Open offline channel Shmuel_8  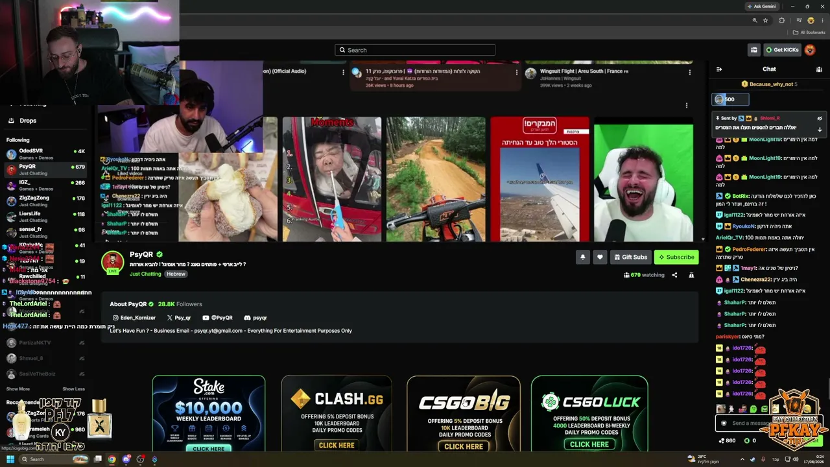point(45,358)
